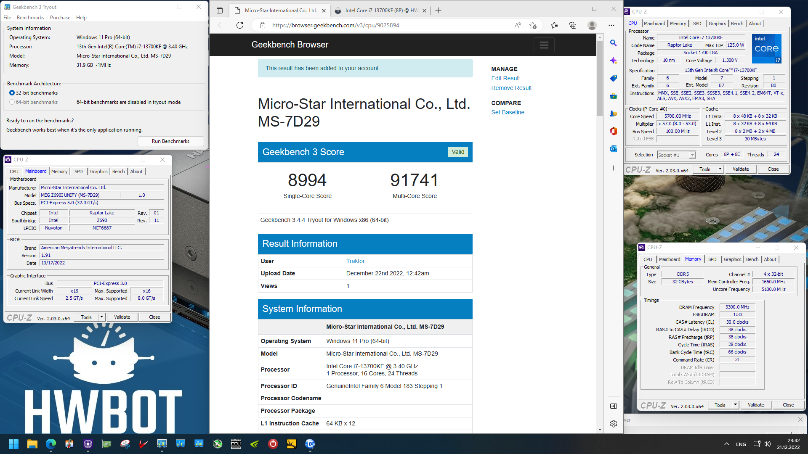
Task: Click the browser page scrollbar thumb
Action: point(600,78)
